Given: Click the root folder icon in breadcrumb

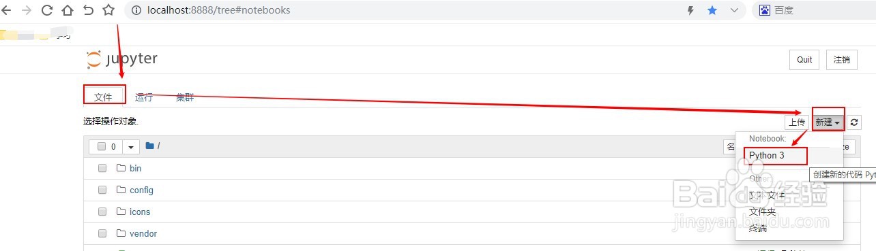Looking at the screenshot, I should pos(150,146).
